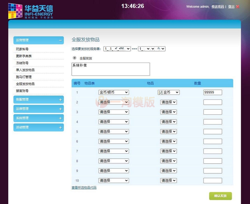Click the 查看所选物品代码 link
Screen dimensions: 250x204
coord(84,188)
